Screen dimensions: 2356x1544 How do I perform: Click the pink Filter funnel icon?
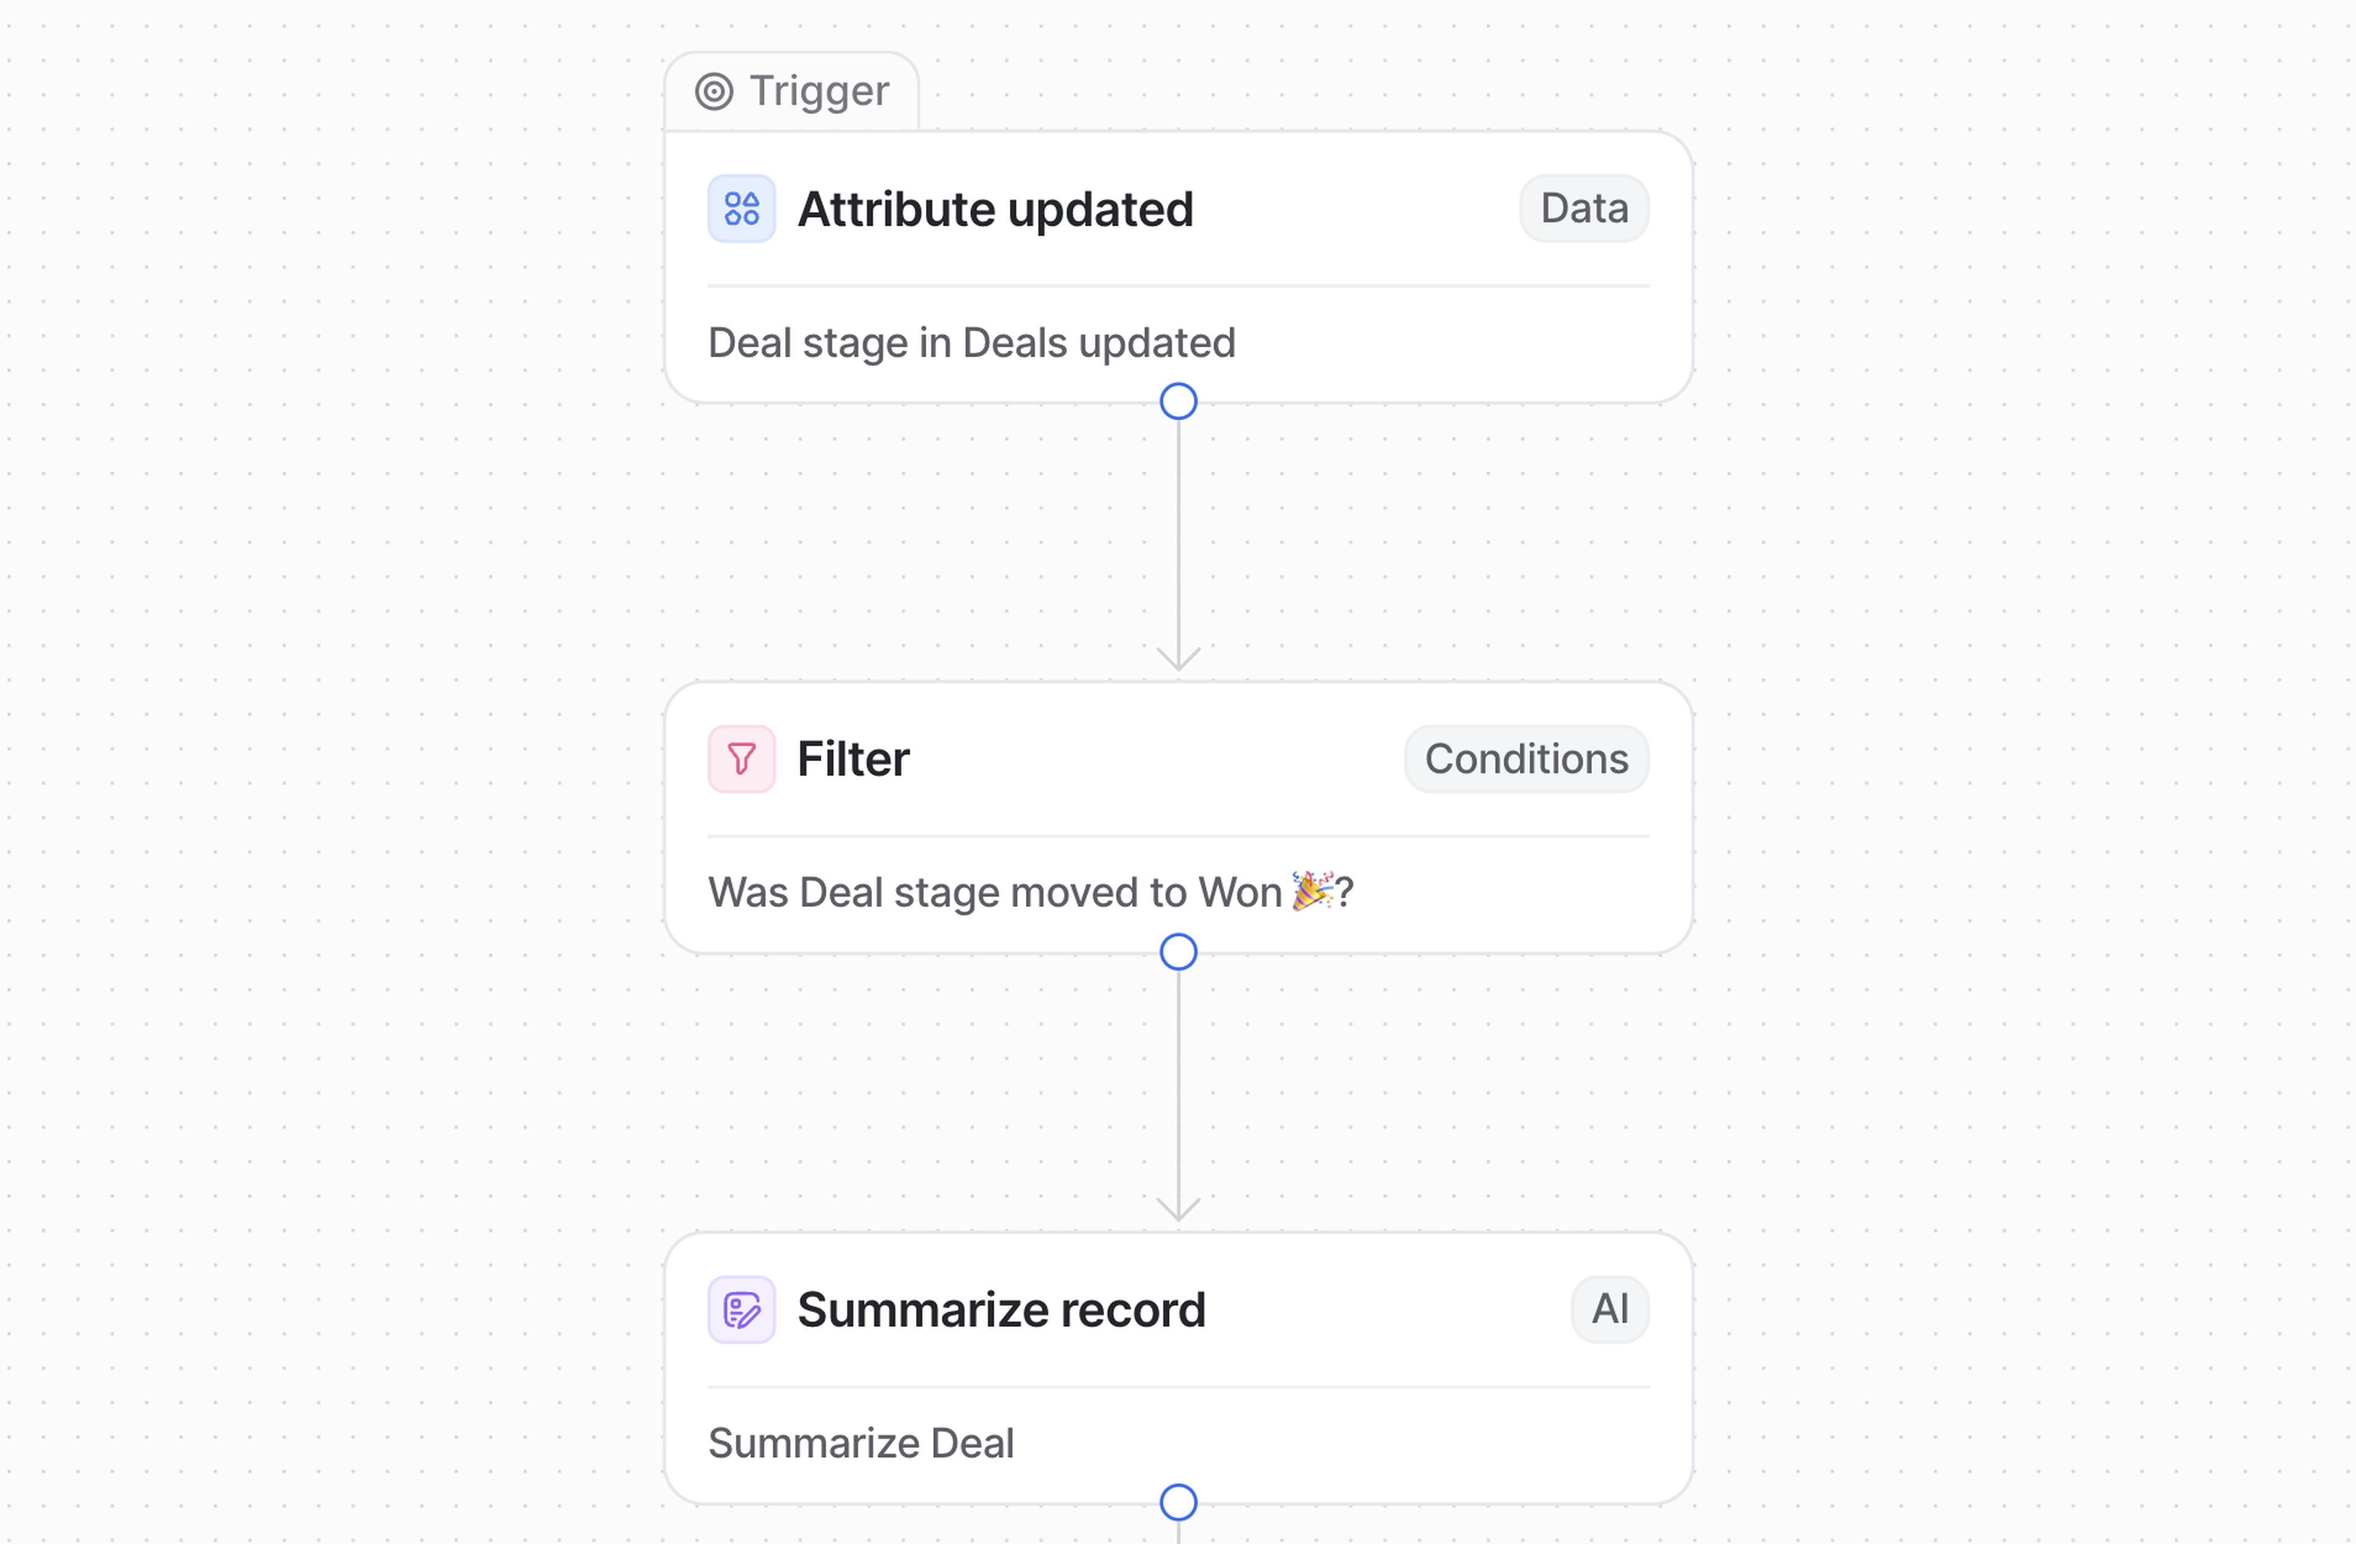[x=741, y=758]
